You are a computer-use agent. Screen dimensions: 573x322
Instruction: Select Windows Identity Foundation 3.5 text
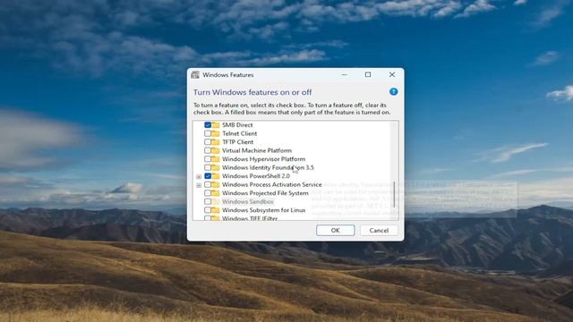pos(268,167)
